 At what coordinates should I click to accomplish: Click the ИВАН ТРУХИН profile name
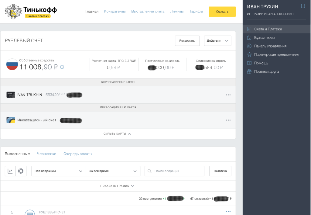pos(263,7)
